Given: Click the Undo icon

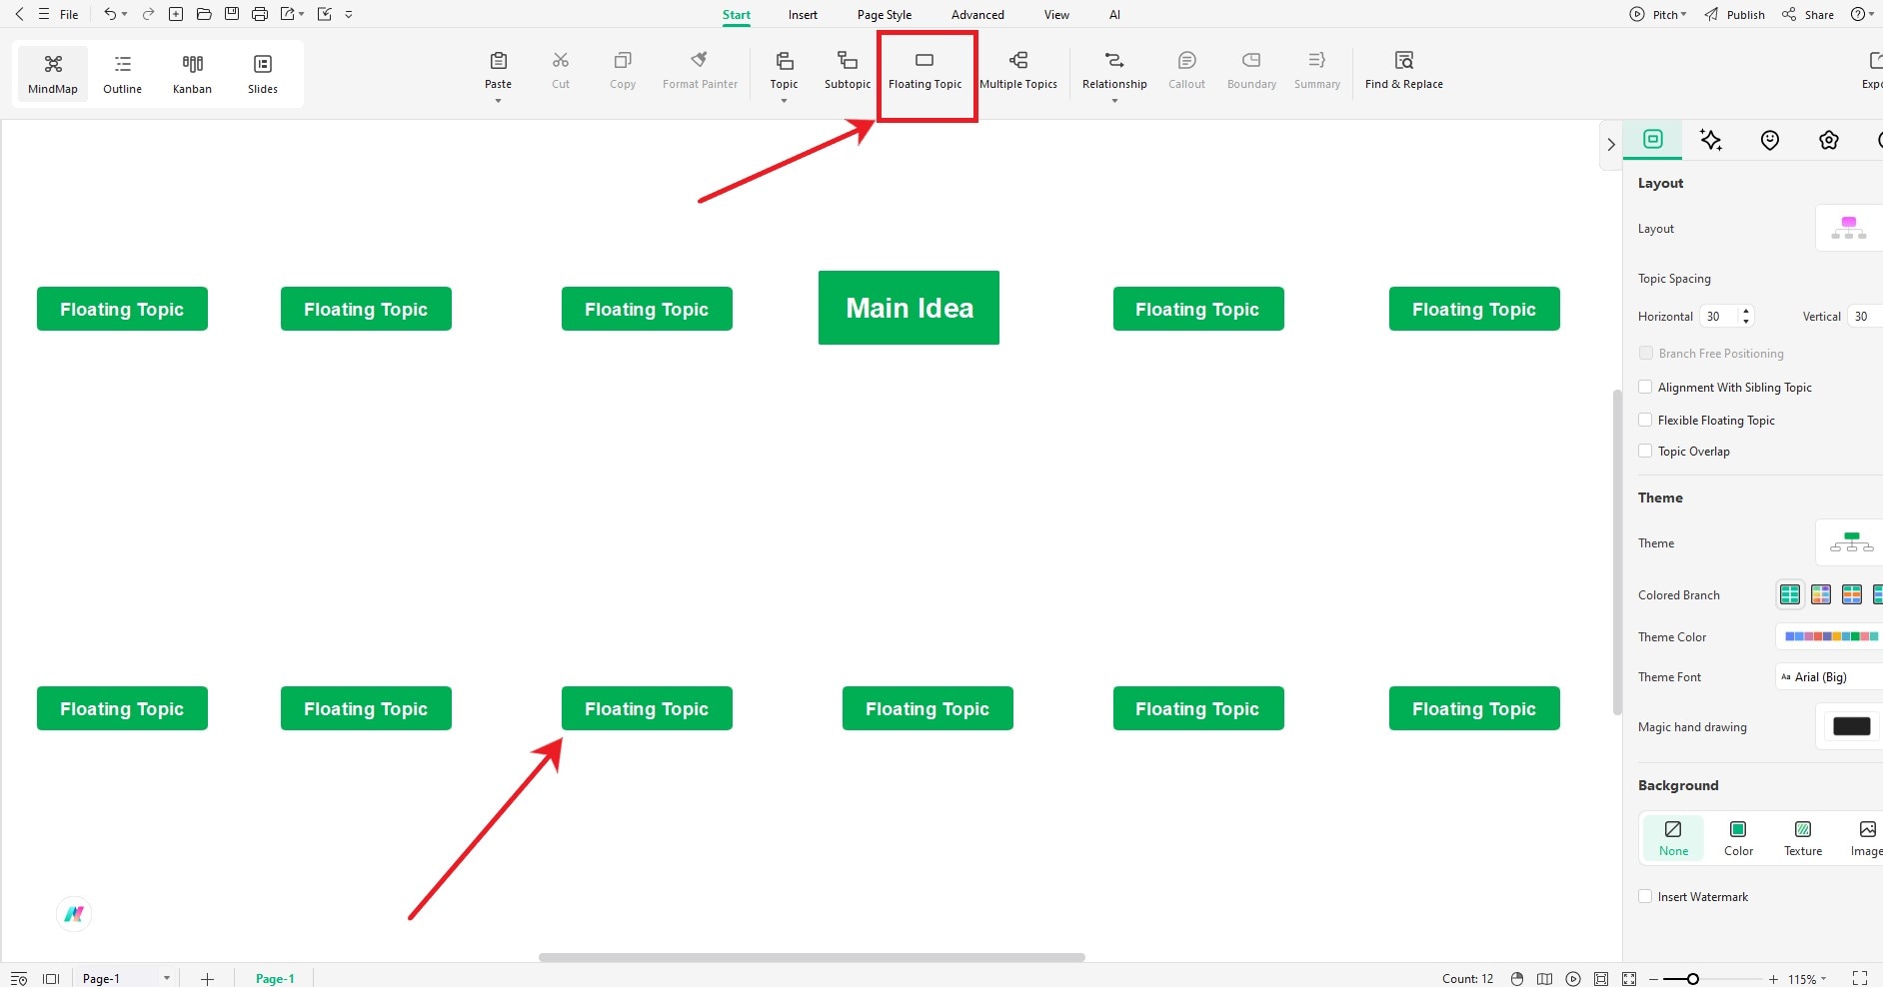Looking at the screenshot, I should [x=110, y=14].
